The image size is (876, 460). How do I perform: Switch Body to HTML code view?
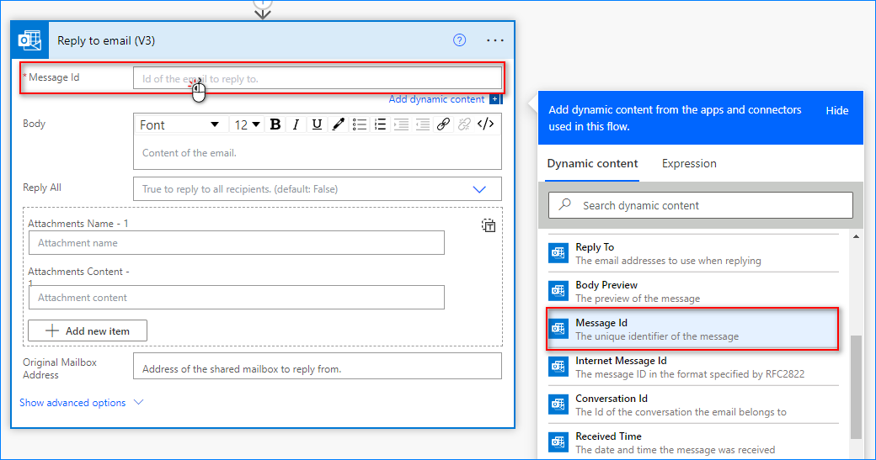click(x=485, y=124)
